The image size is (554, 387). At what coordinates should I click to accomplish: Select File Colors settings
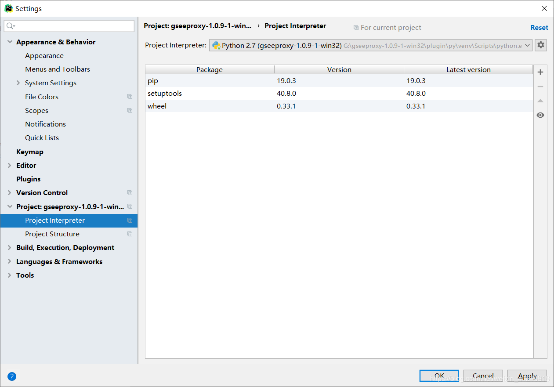(x=42, y=97)
